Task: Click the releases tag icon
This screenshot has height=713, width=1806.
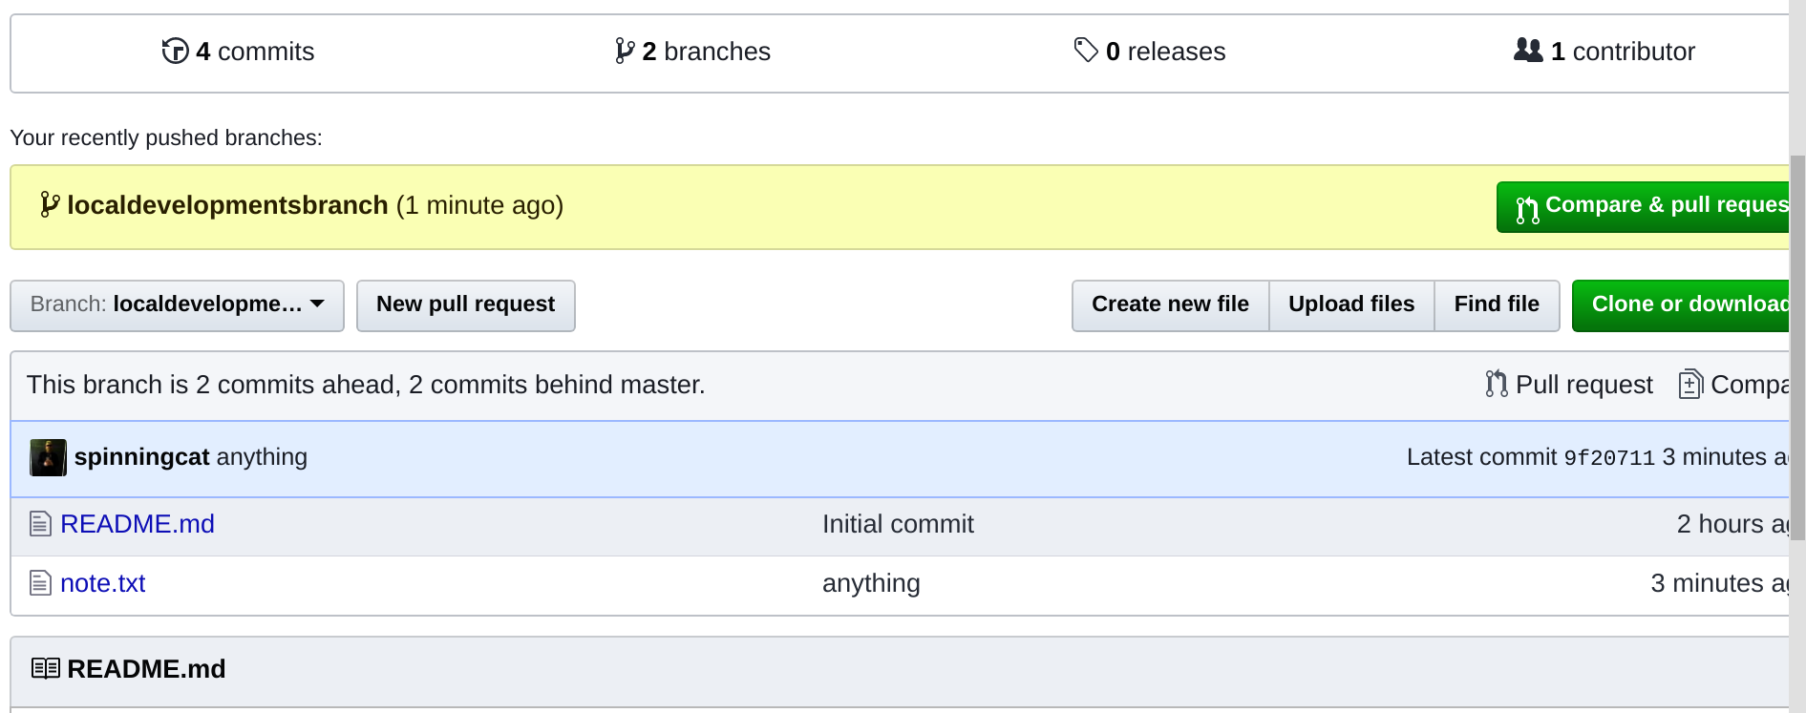Action: 1086,50
